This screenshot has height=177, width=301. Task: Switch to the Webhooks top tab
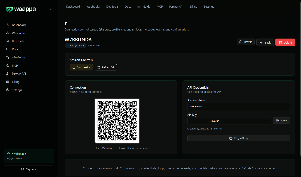coord(93,7)
